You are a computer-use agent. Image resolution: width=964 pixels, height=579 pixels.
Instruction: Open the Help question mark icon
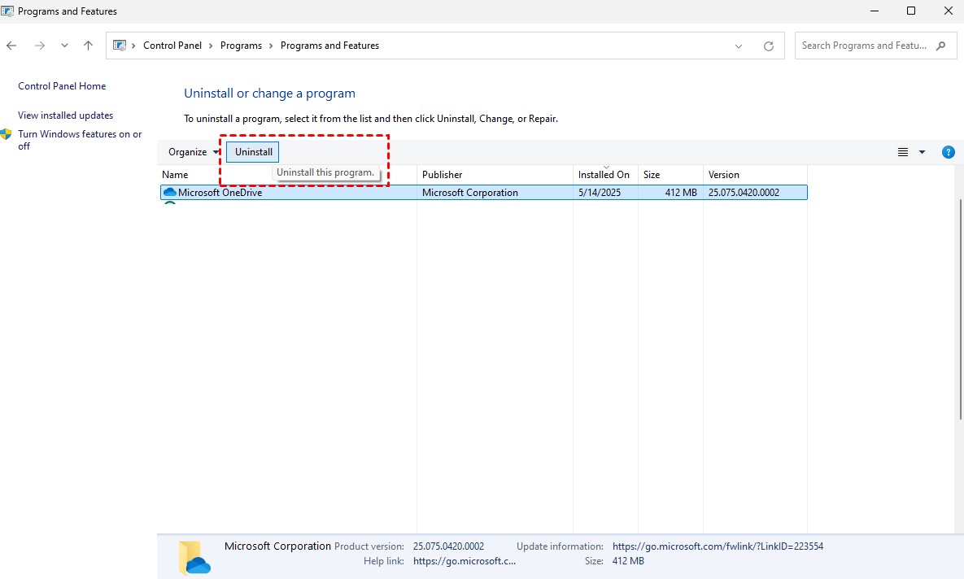pyautogui.click(x=948, y=152)
